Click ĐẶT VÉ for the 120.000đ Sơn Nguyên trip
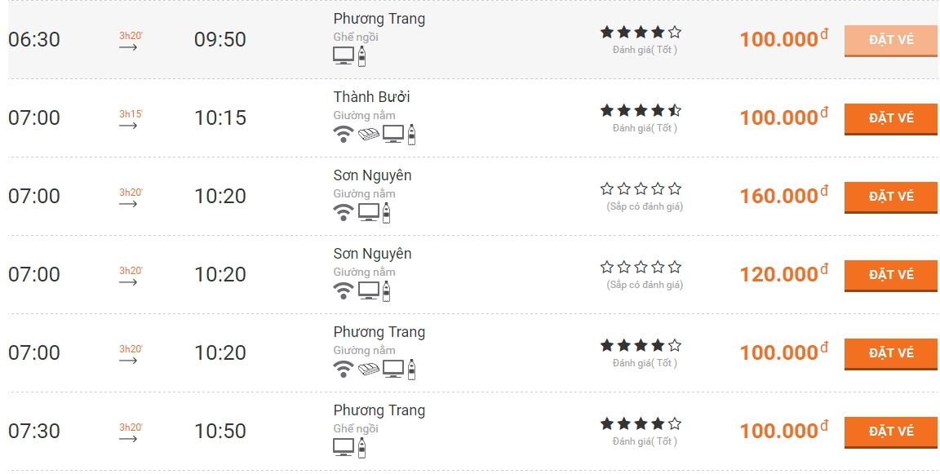The width and height of the screenshot is (940, 474). click(891, 277)
